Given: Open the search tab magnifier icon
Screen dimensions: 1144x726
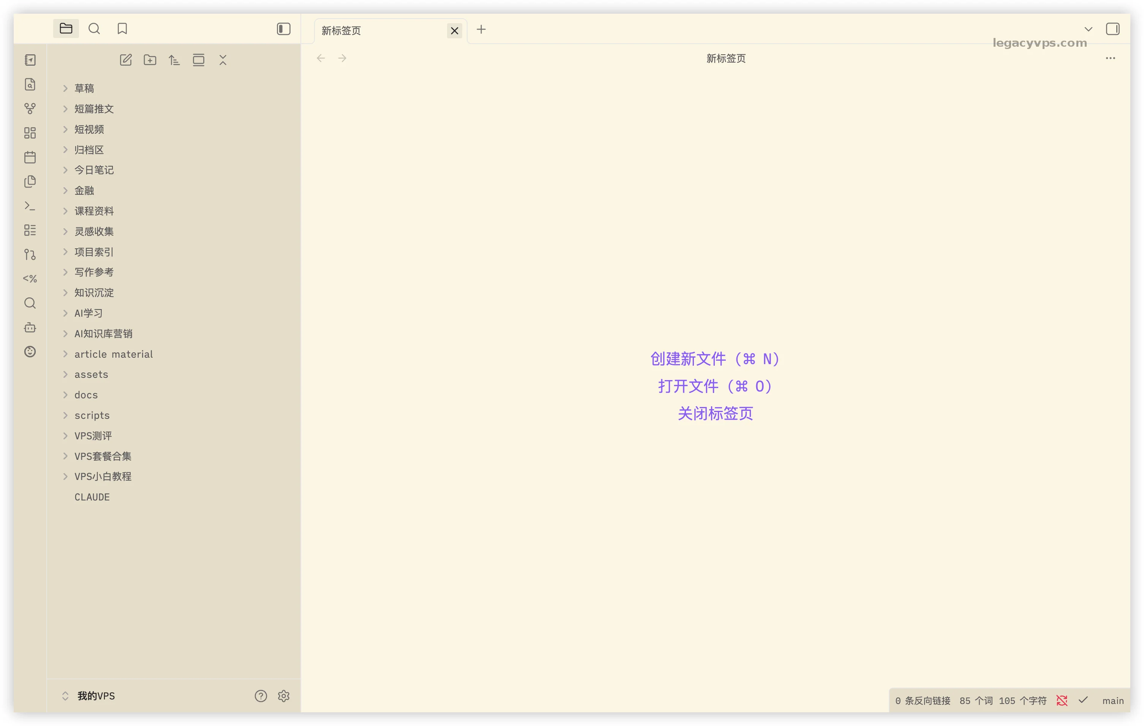Looking at the screenshot, I should point(94,29).
